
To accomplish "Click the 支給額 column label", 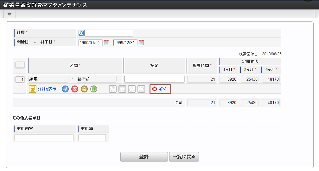I will click(x=87, y=129).
